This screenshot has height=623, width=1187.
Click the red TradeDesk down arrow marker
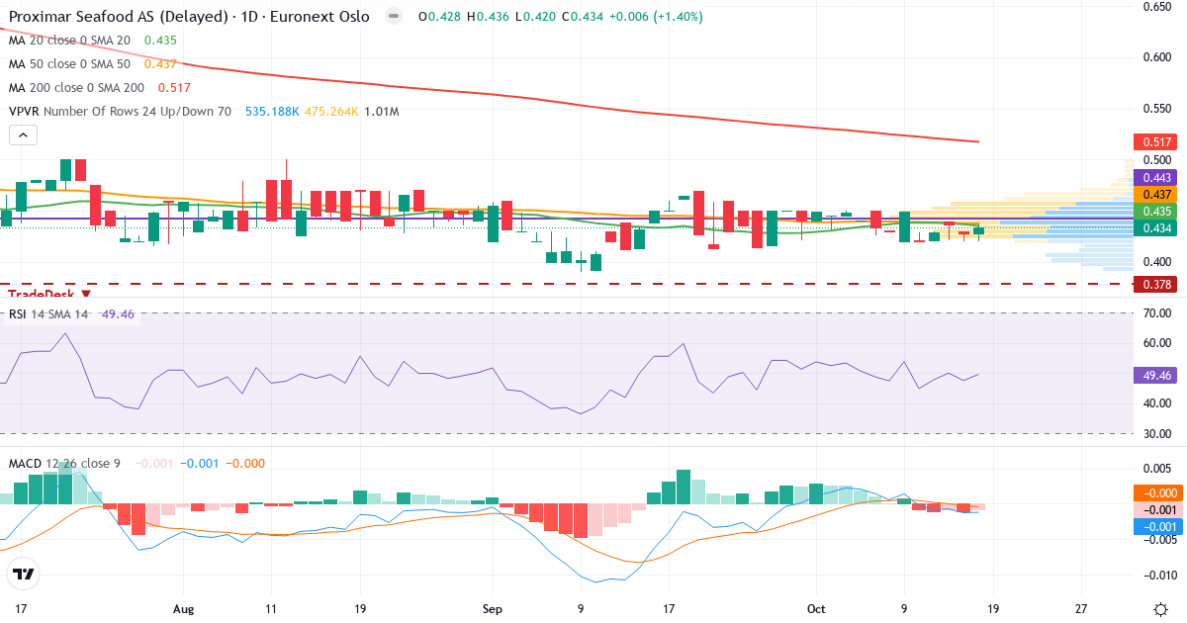[86, 294]
